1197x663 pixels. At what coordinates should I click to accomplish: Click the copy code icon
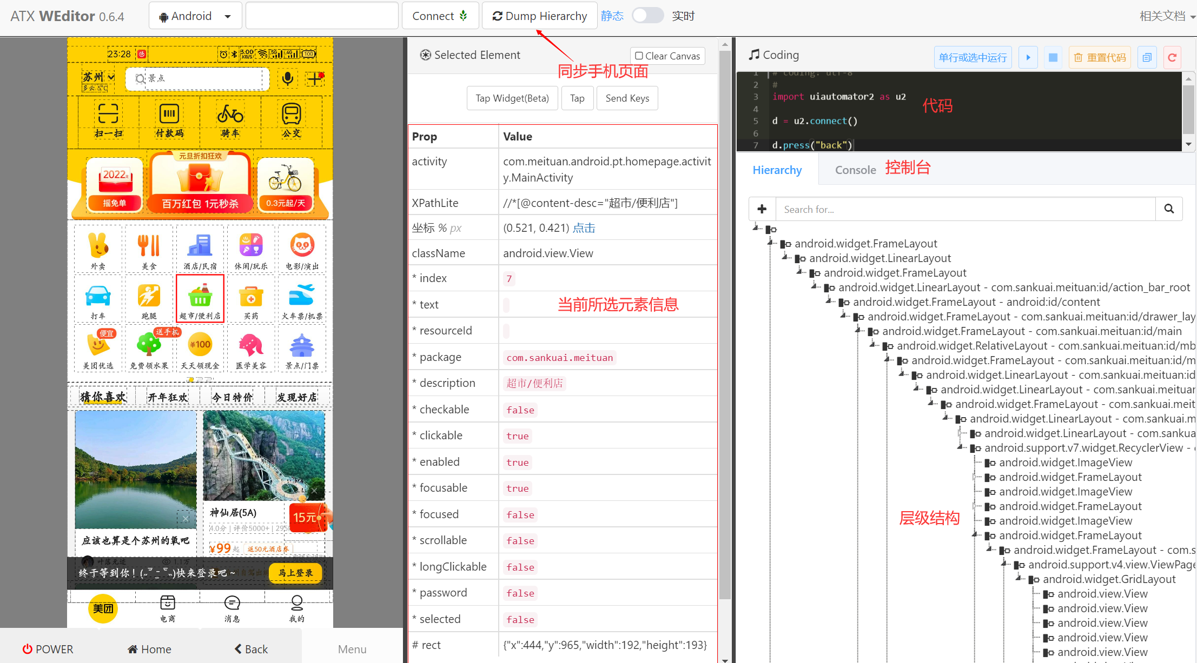(1147, 57)
